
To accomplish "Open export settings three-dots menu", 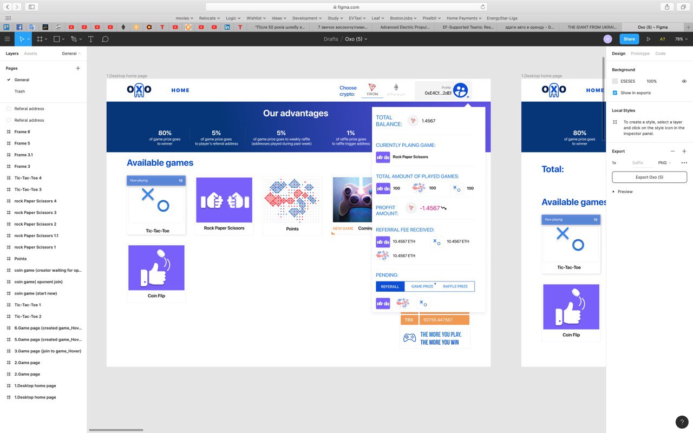I will point(684,162).
